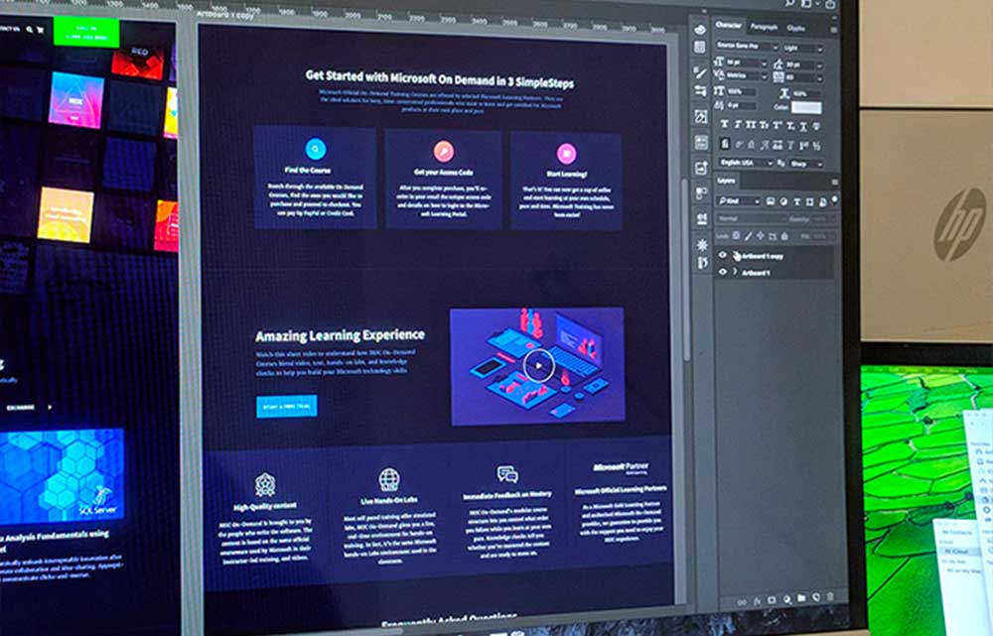Click the standard ligatures OpenType icon
Viewport: 993px width, 636px height.
(724, 144)
